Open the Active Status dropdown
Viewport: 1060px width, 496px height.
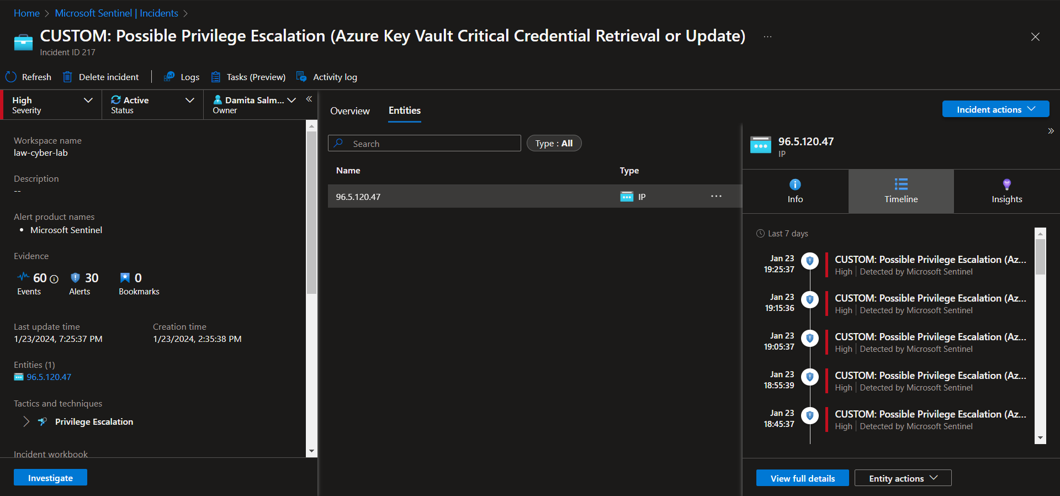(x=152, y=105)
